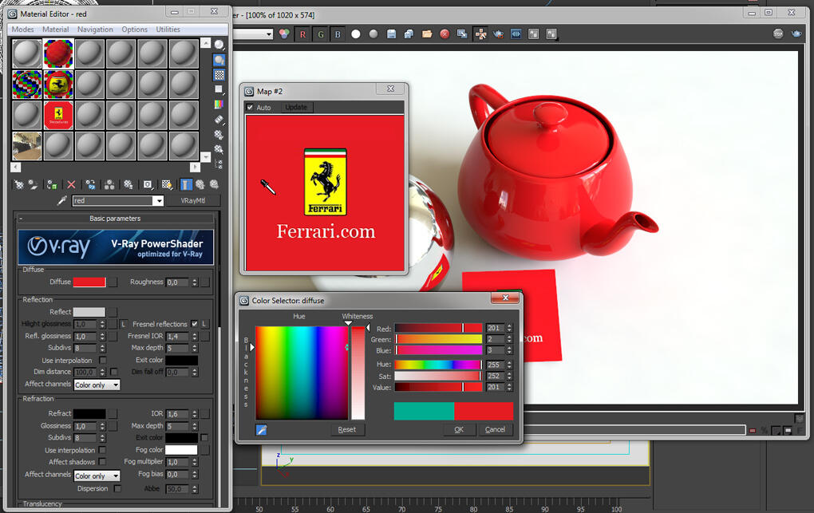The image size is (814, 513).
Task: Disable the Fresnel reflections checkbox
Action: coord(194,323)
